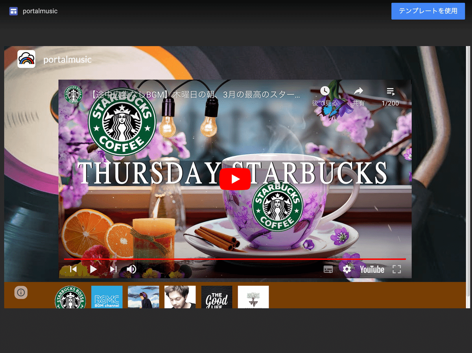Open the video title 【途中広告なしBGM】
The width and height of the screenshot is (472, 353).
pyautogui.click(x=194, y=95)
